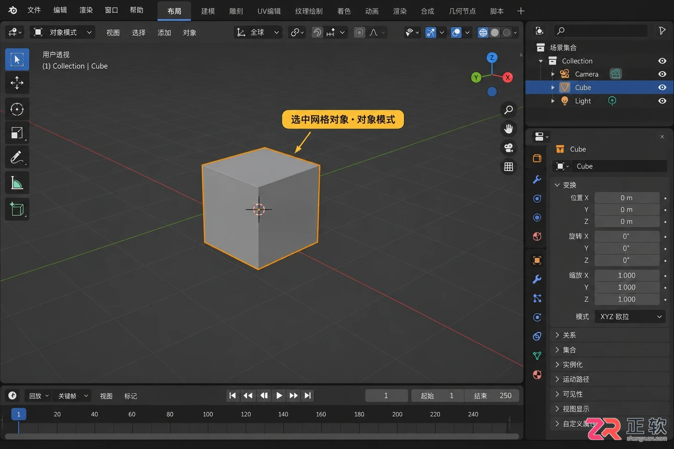Open the 编辑 menu
674x449 pixels.
point(60,10)
